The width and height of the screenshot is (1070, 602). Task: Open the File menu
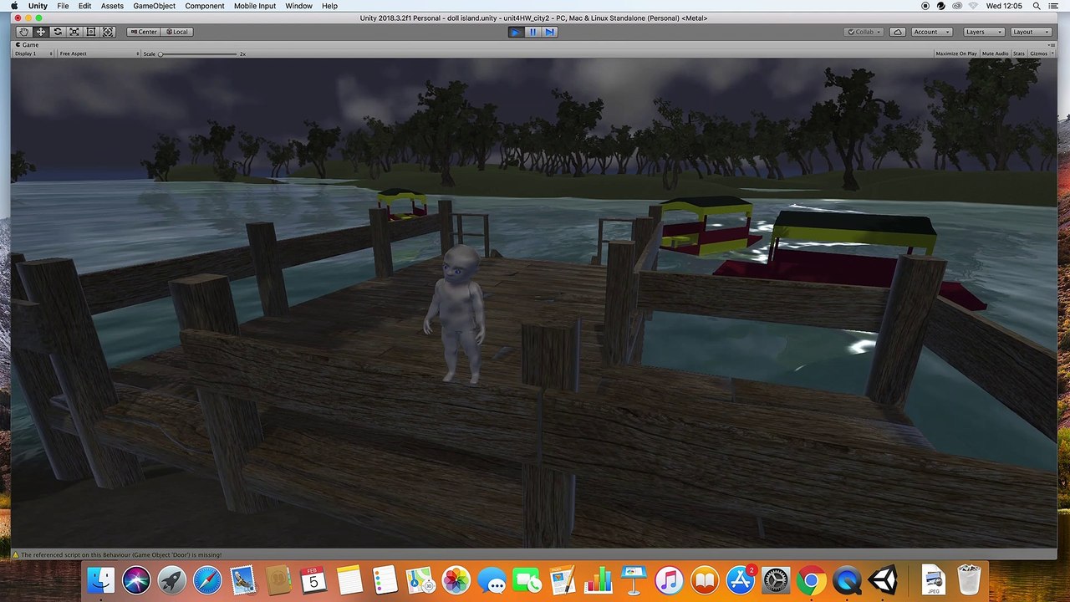[63, 6]
